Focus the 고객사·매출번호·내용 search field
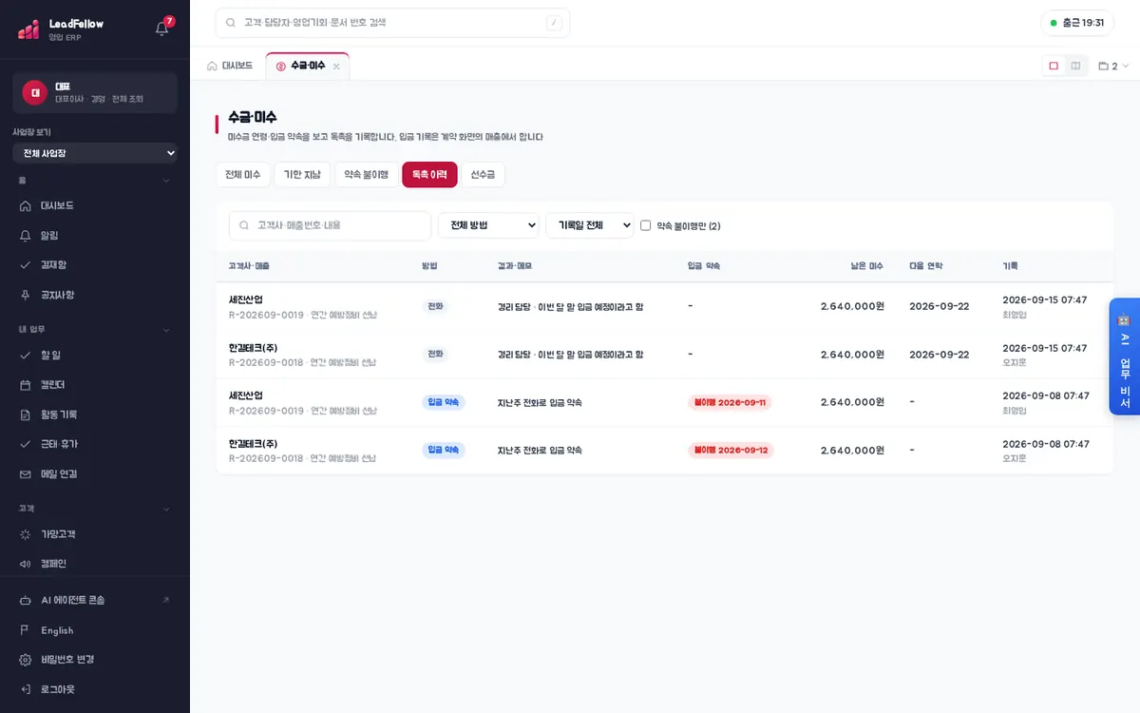 [x=330, y=225]
